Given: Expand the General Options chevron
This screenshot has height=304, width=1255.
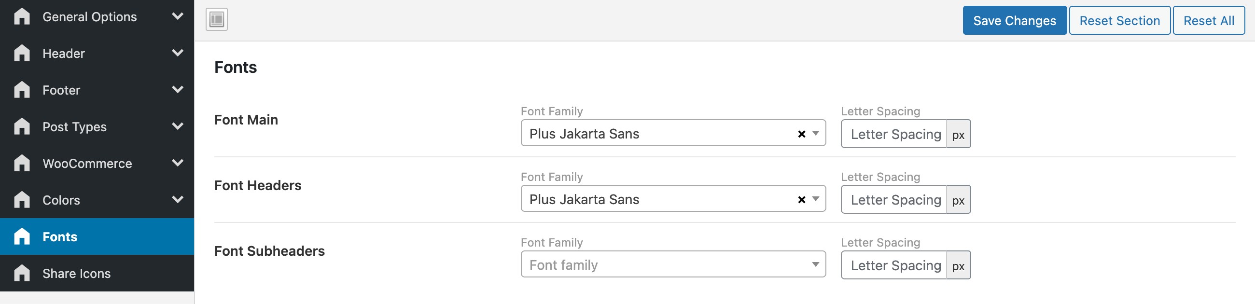Looking at the screenshot, I should [x=178, y=16].
